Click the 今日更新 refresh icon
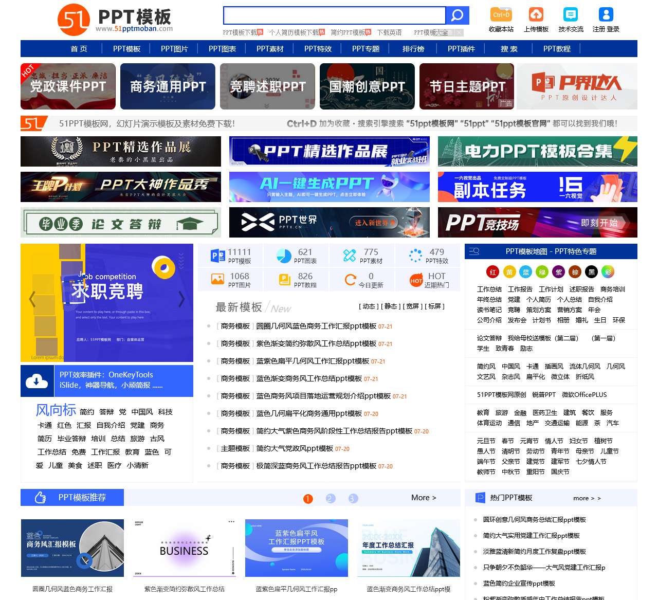 (x=351, y=280)
